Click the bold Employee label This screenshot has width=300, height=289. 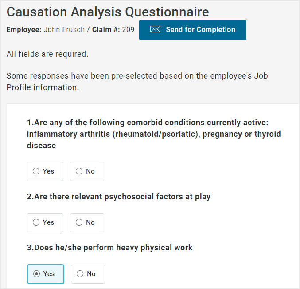pyautogui.click(x=24, y=30)
